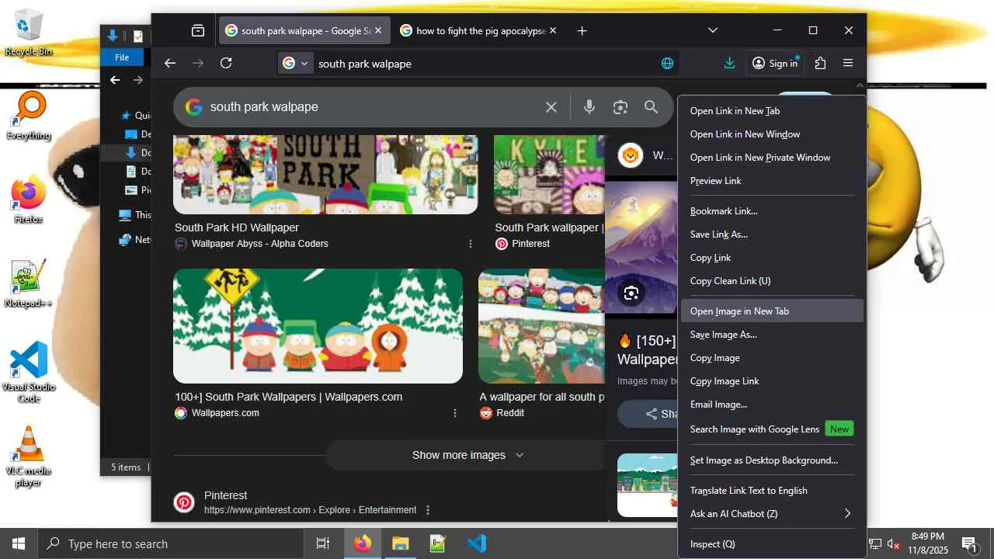Go back one page in Firefox
994x559 pixels.
pos(170,64)
